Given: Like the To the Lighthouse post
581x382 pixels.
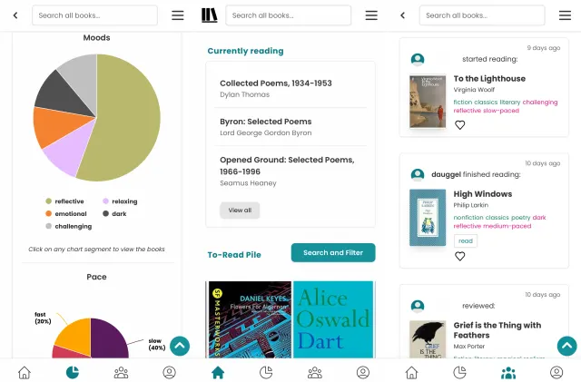Looking at the screenshot, I should (460, 125).
